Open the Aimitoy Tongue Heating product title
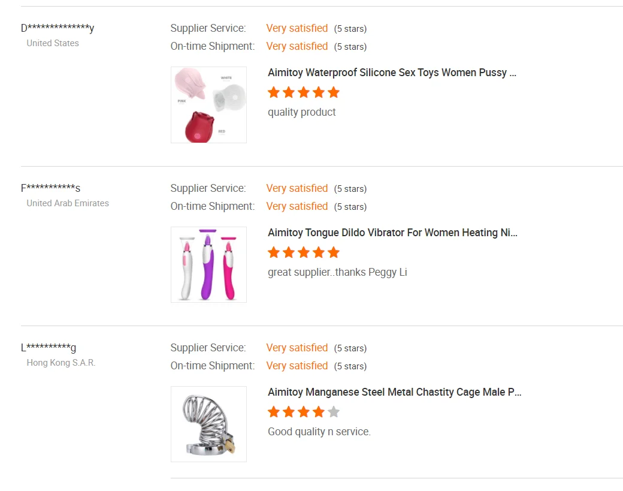Image resolution: width=623 pixels, height=491 pixels. [x=392, y=233]
